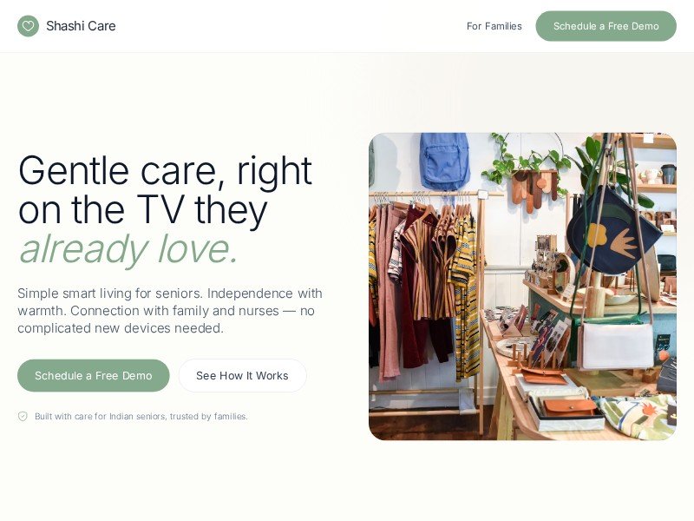Open the Shashi Care brand name link
The image size is (694, 521).
pos(81,26)
